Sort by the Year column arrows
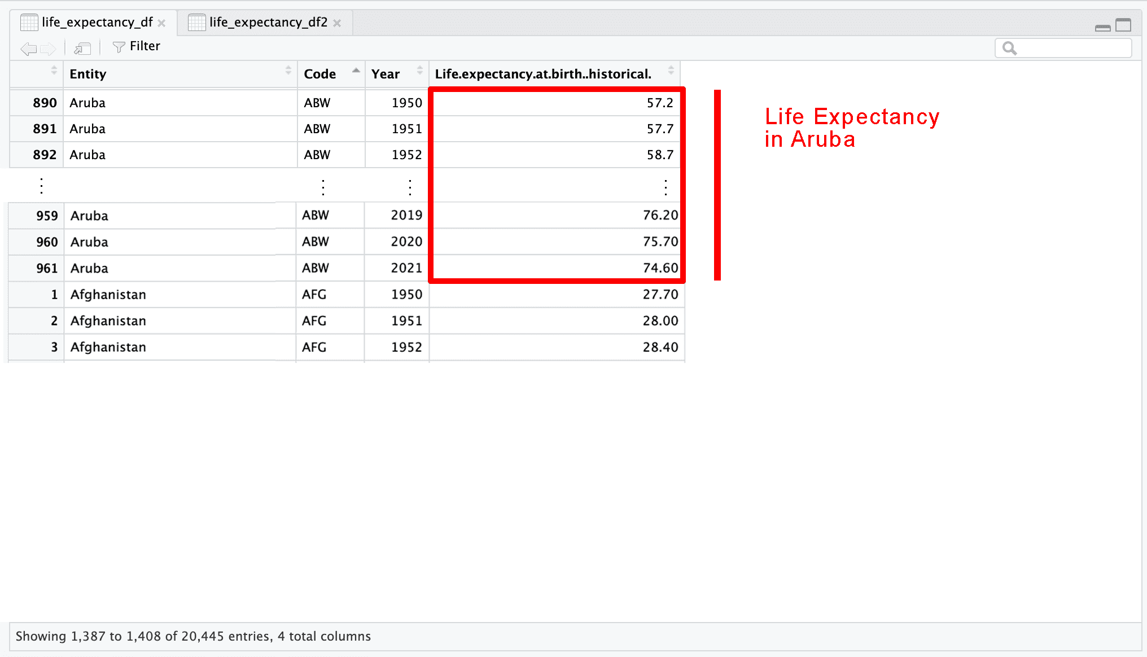 click(419, 70)
